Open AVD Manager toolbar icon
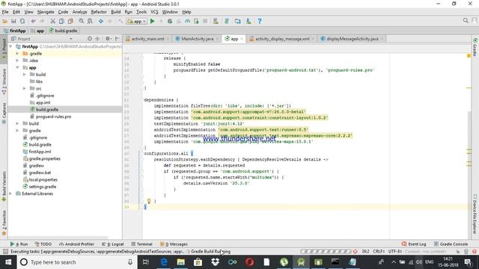This screenshot has width=479, height=269. (238, 21)
